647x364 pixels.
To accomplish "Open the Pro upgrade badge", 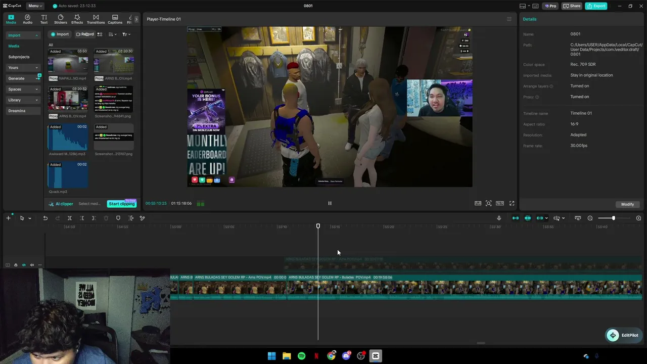I will 550,6.
